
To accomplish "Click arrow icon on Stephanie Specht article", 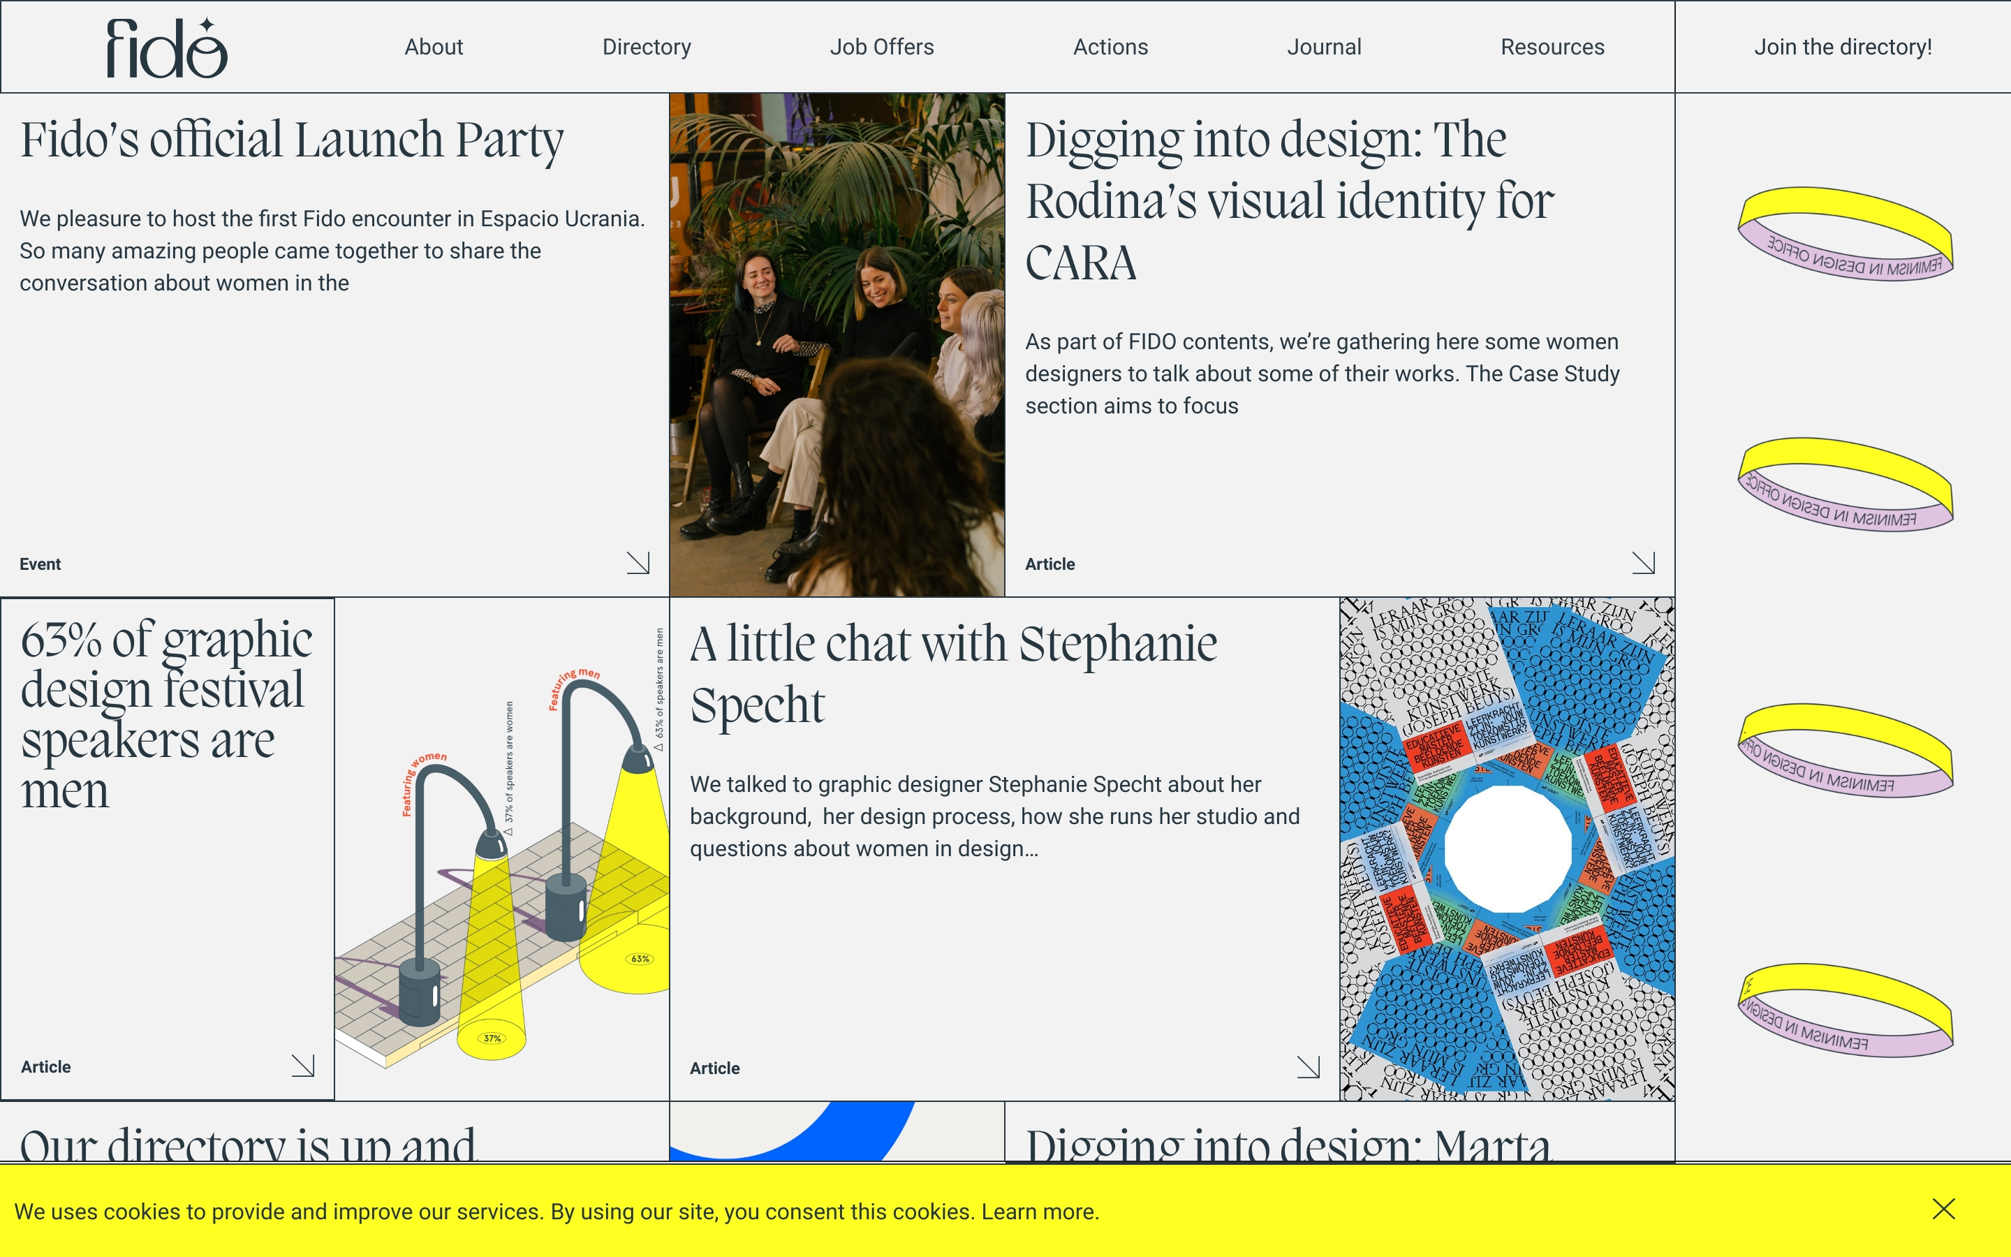I will (x=1308, y=1066).
